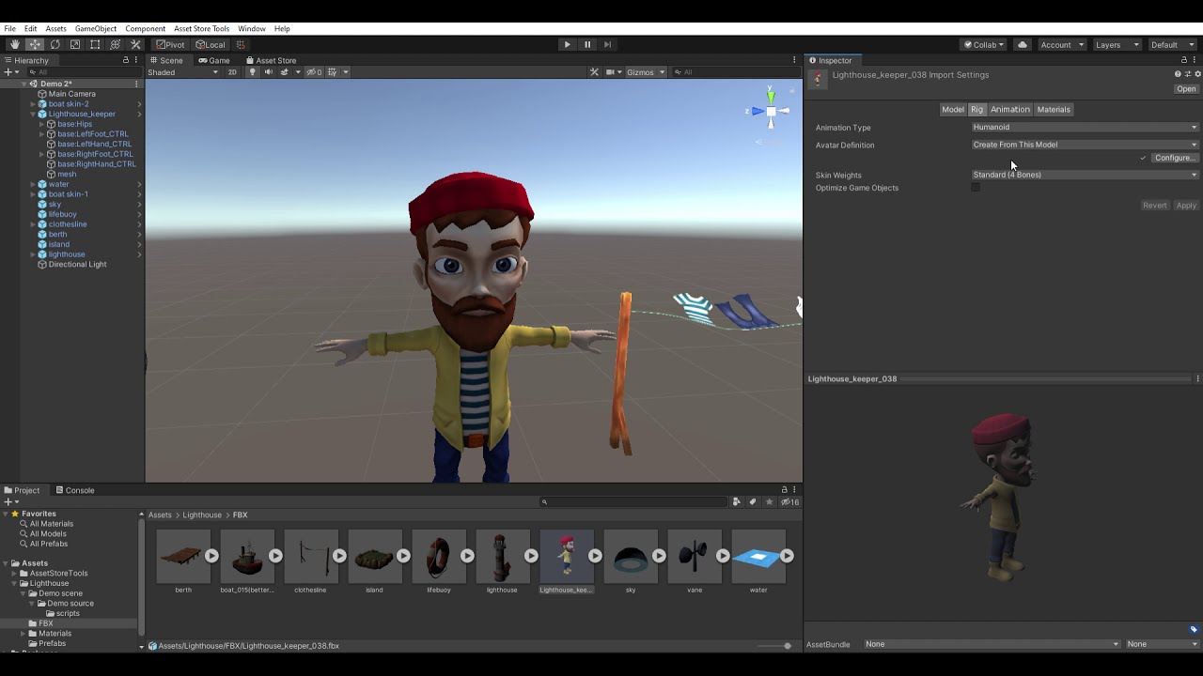Expand the boat_015 asset sub-items arrow

[x=275, y=556]
